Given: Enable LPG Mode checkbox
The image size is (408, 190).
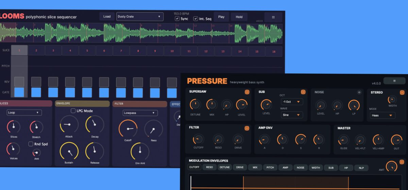Looking at the screenshot, I should [73, 111].
